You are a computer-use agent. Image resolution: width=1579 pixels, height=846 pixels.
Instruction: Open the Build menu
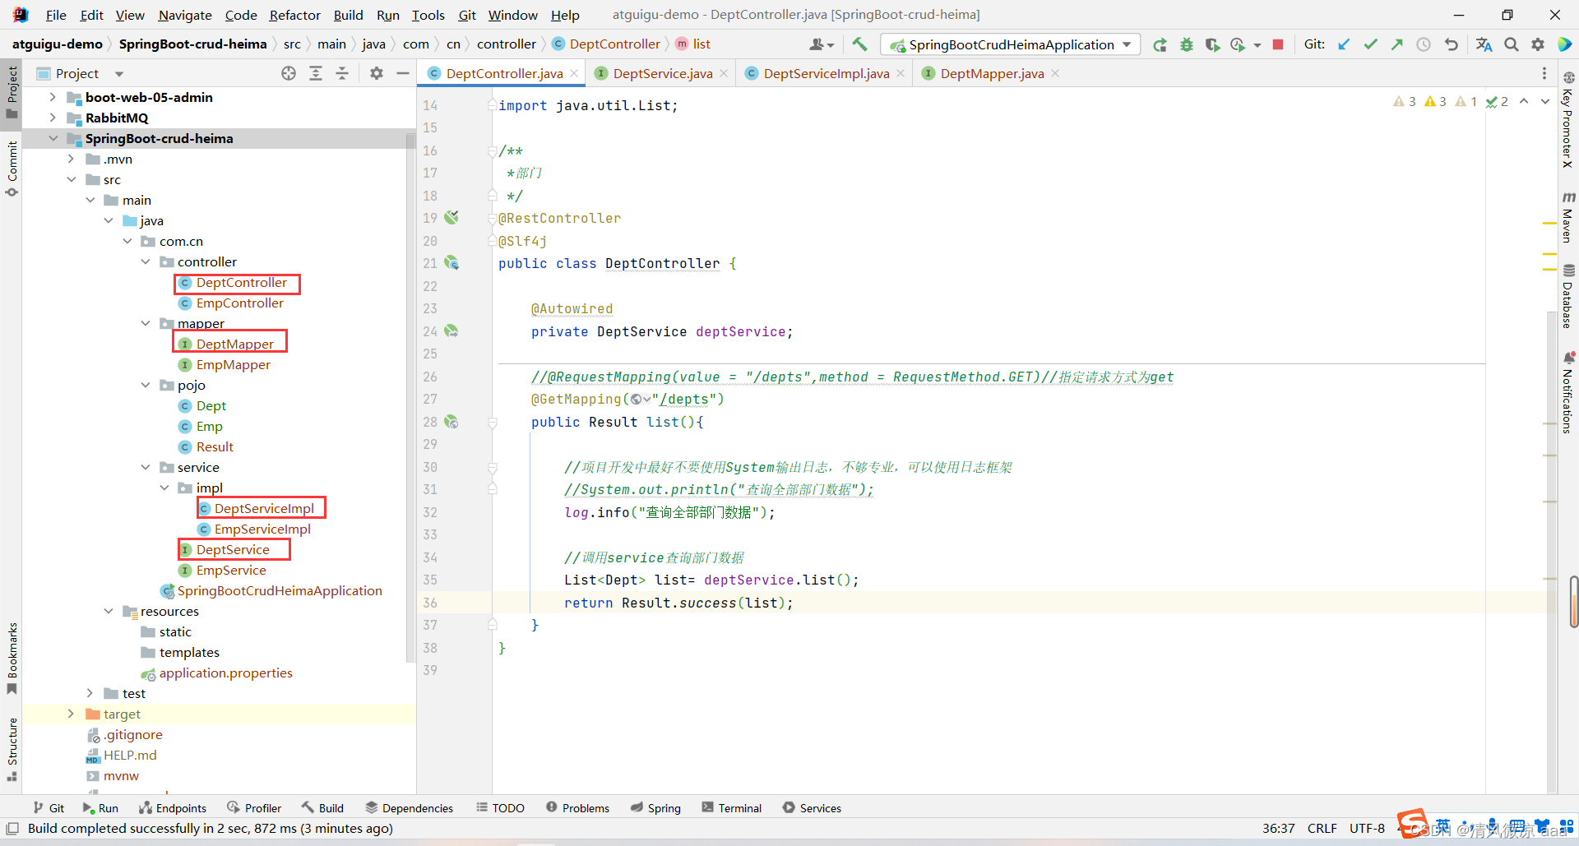click(x=348, y=15)
